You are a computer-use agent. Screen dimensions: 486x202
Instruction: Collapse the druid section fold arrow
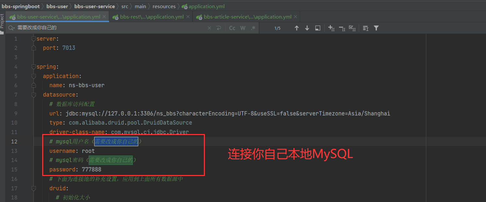[33, 188]
